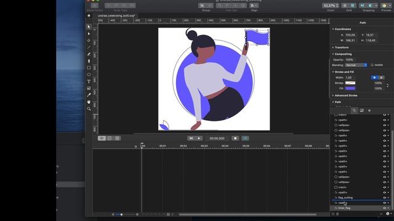Click timeline ruler at 00:04 mark
Viewport: 394px width, 221px height.
click(225, 146)
